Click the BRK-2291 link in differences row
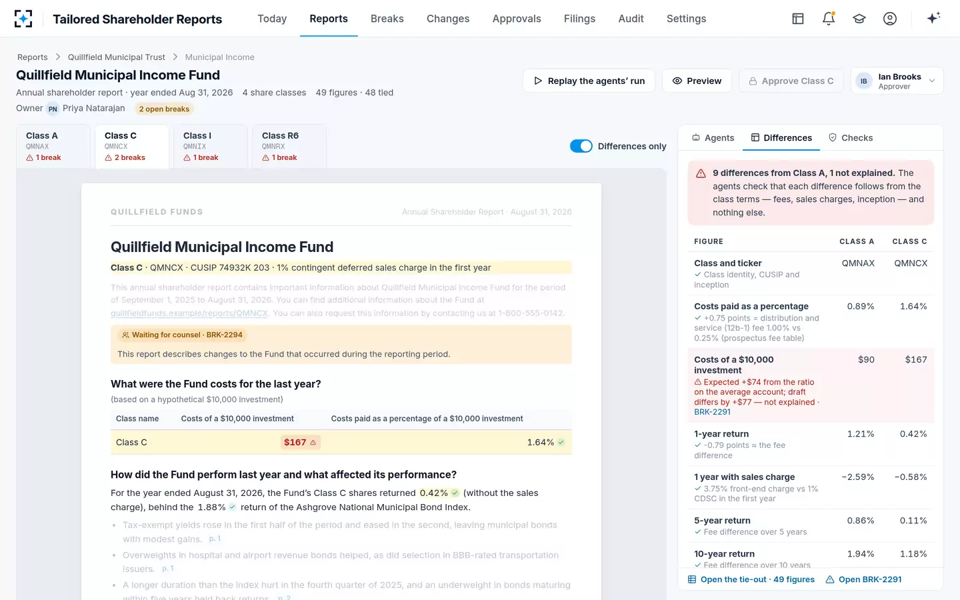The width and height of the screenshot is (960, 600). (x=713, y=412)
